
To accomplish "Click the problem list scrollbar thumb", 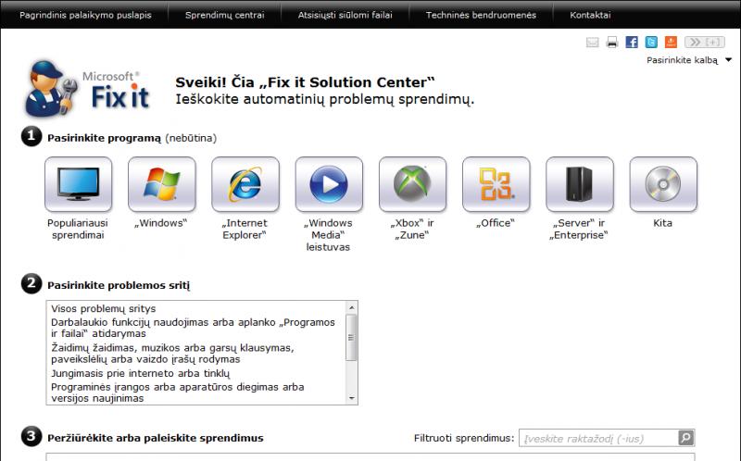I will (x=352, y=337).
